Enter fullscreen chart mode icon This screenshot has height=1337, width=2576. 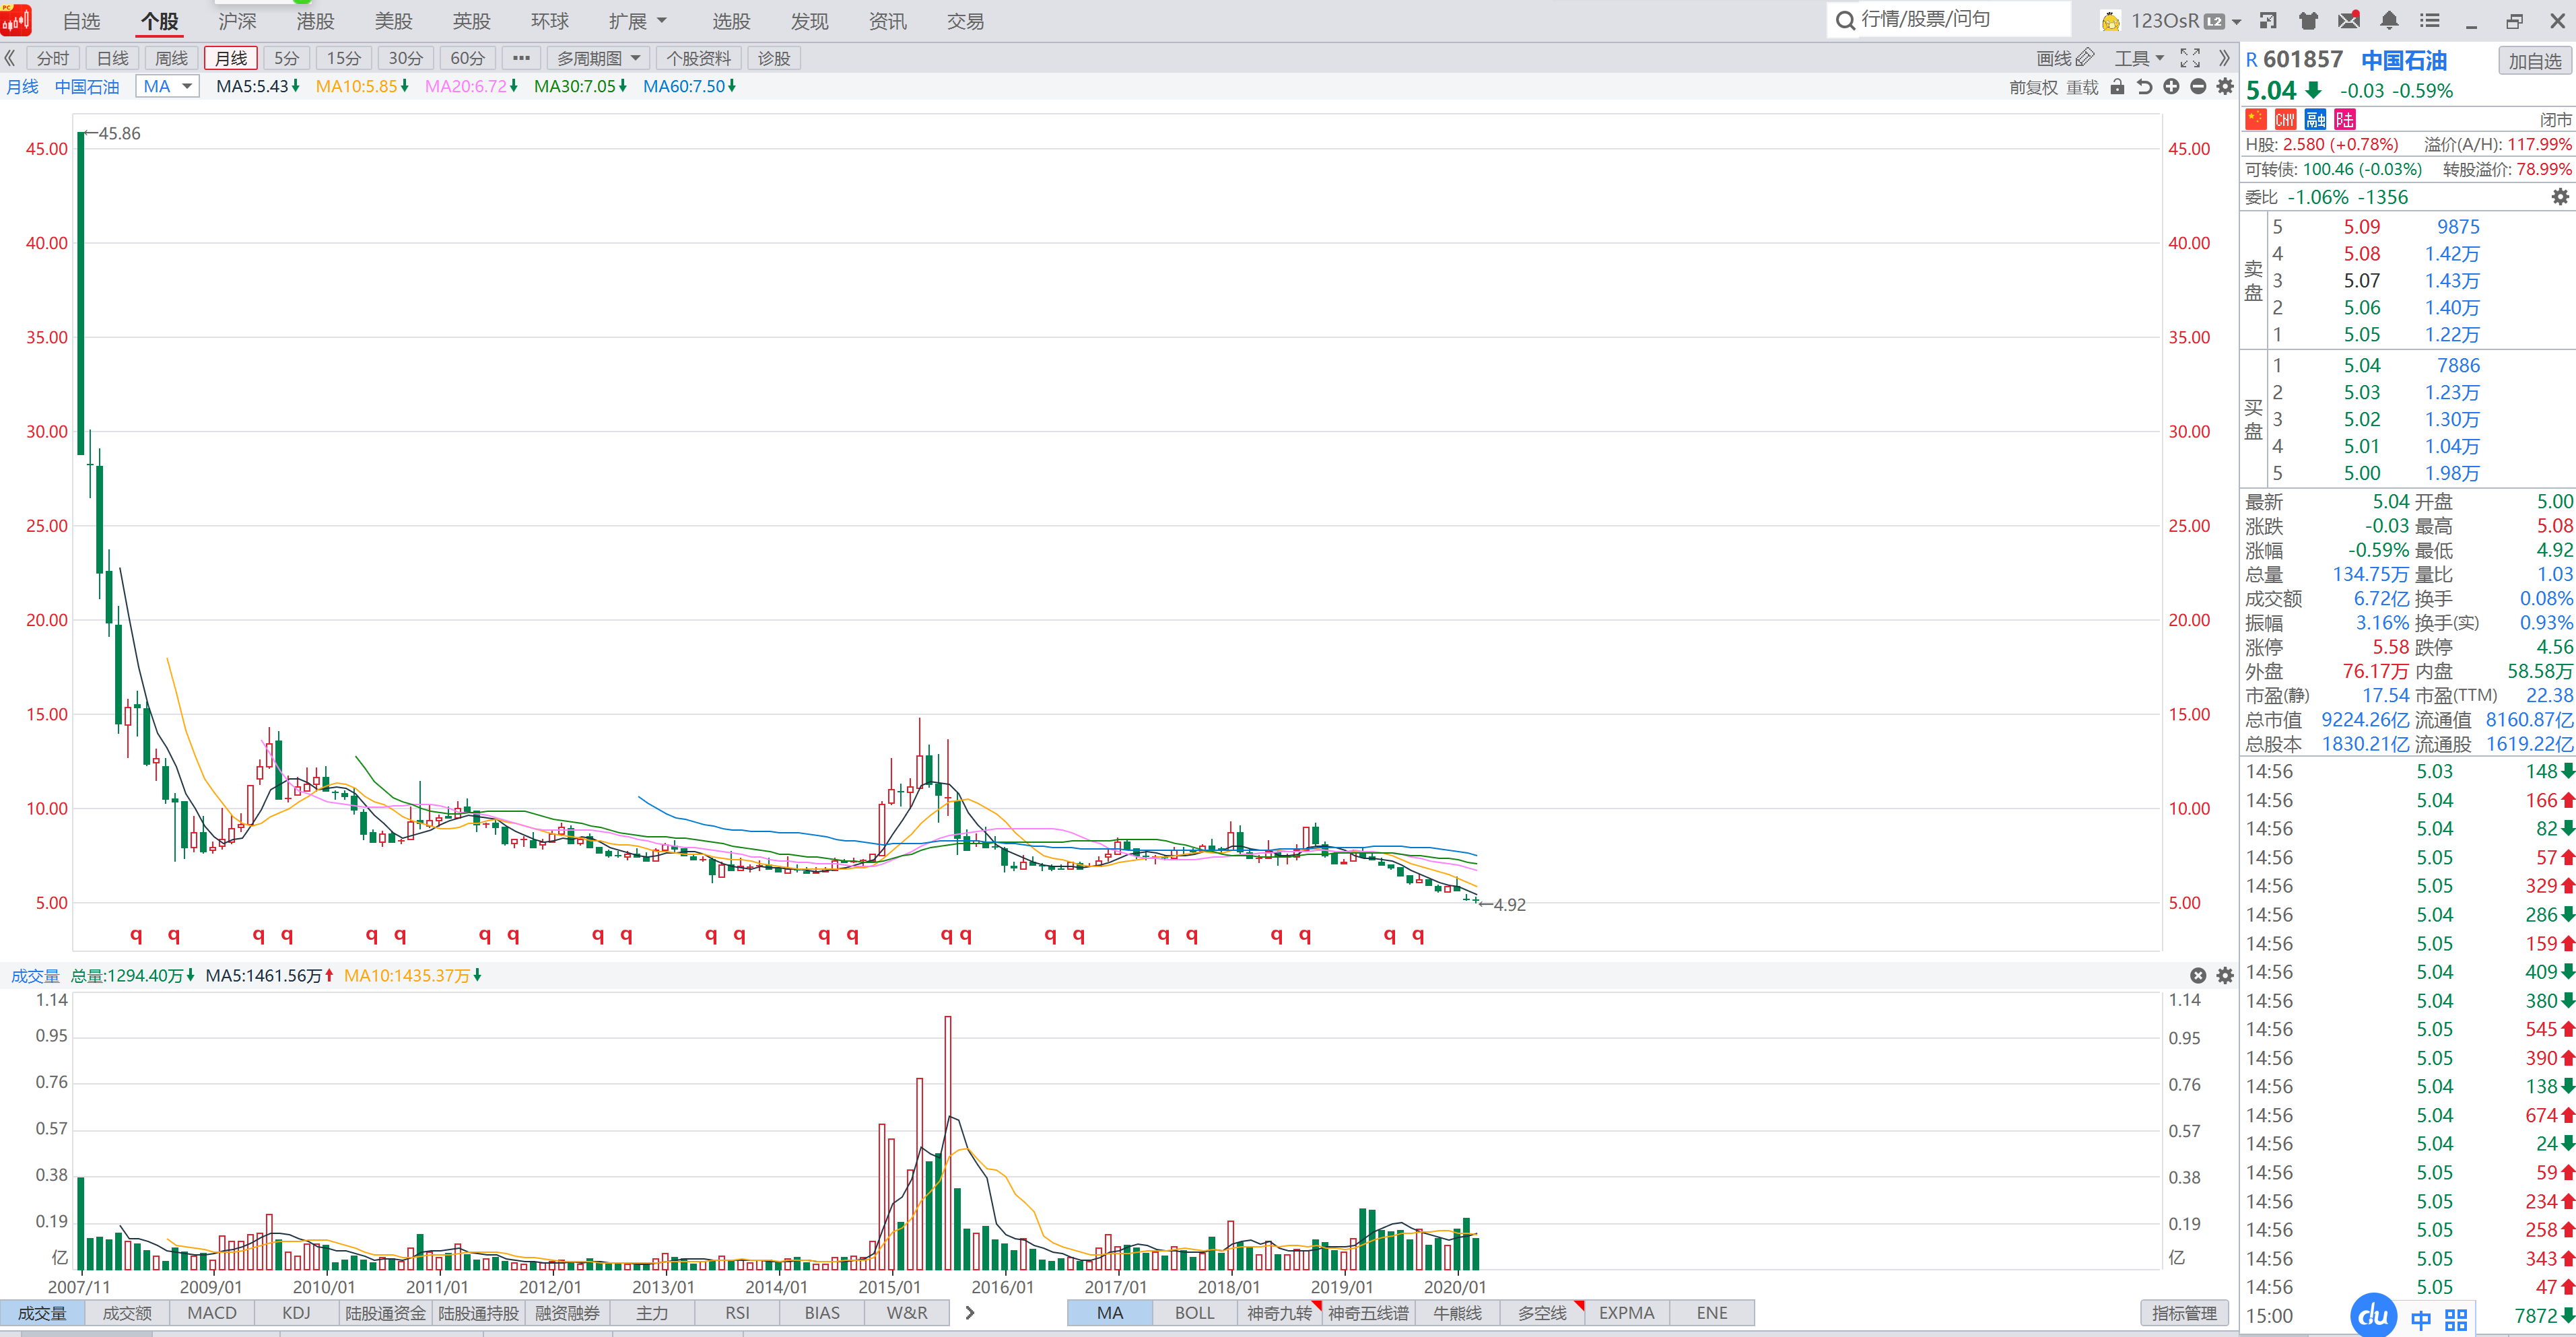[2190, 58]
